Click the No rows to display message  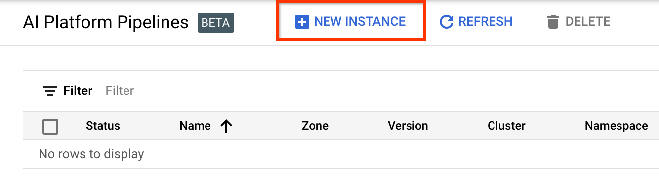pyautogui.click(x=91, y=154)
